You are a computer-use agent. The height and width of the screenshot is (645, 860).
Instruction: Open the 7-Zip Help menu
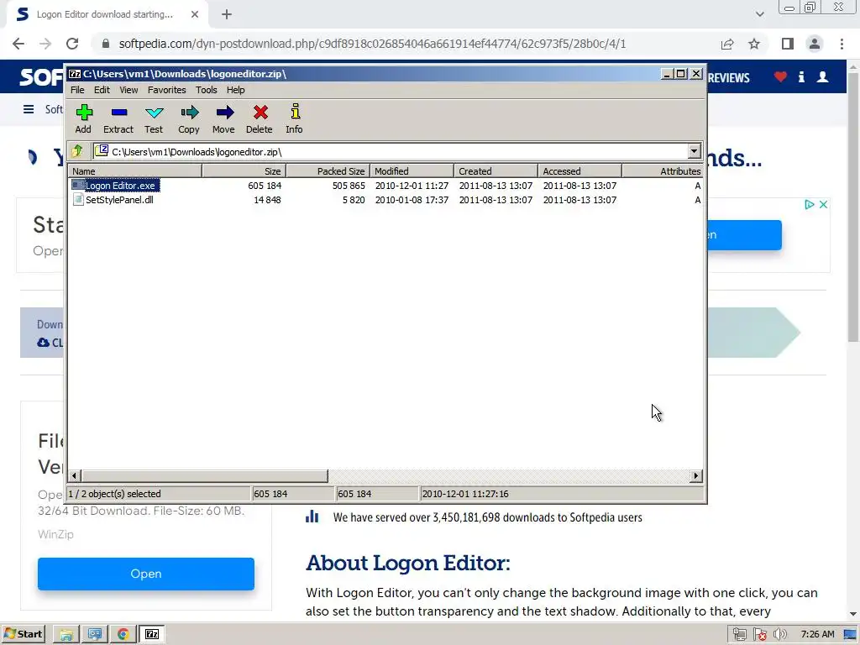tap(236, 90)
